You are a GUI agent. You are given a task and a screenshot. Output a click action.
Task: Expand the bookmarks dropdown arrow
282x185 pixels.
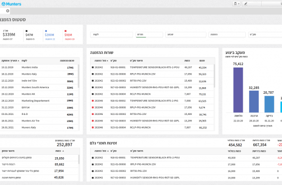click(239, 4)
